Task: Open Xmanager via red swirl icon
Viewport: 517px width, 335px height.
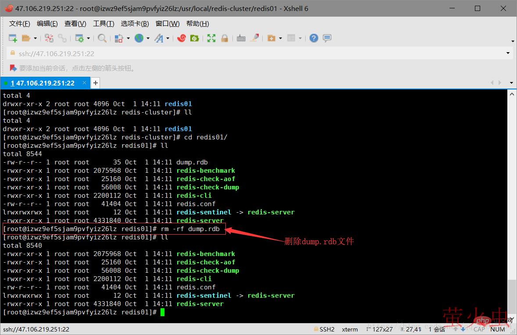Action: [182, 39]
